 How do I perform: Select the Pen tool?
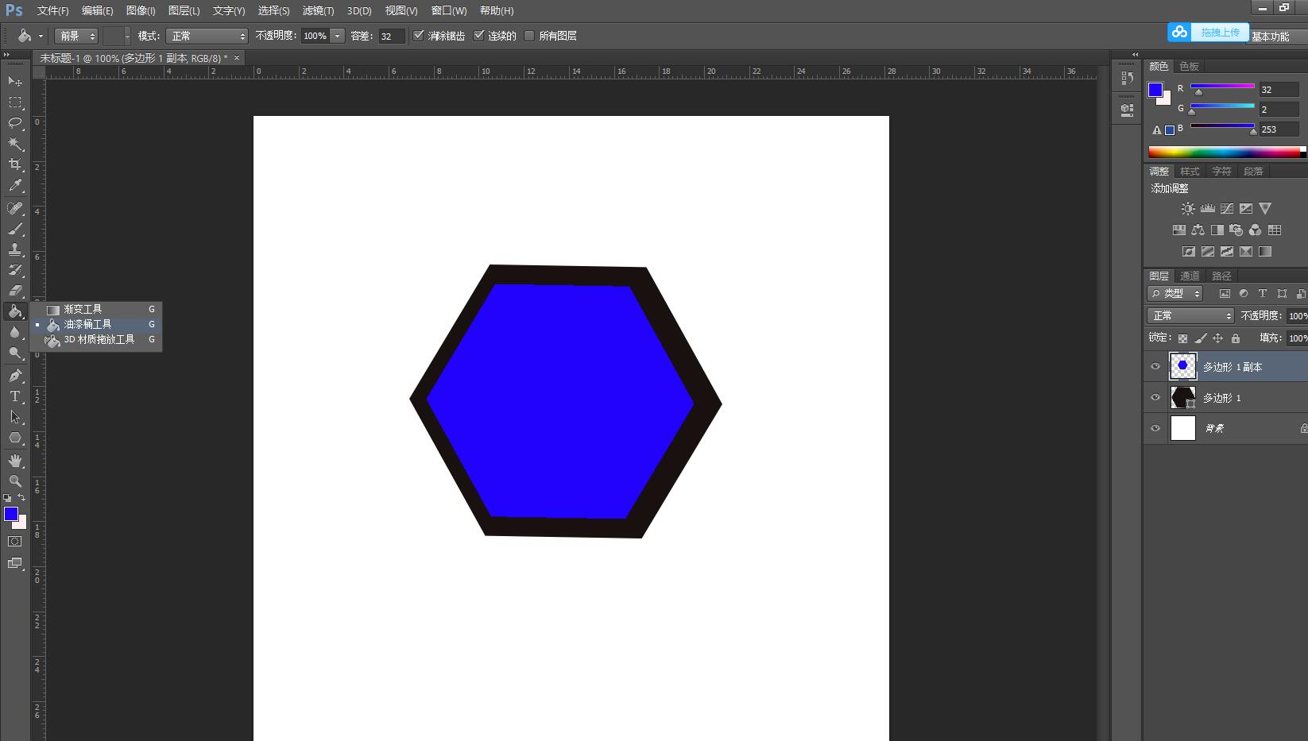pyautogui.click(x=15, y=376)
